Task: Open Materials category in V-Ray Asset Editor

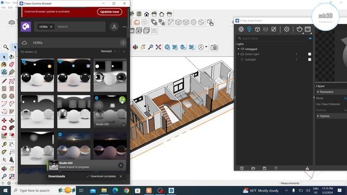Action: pyautogui.click(x=241, y=29)
